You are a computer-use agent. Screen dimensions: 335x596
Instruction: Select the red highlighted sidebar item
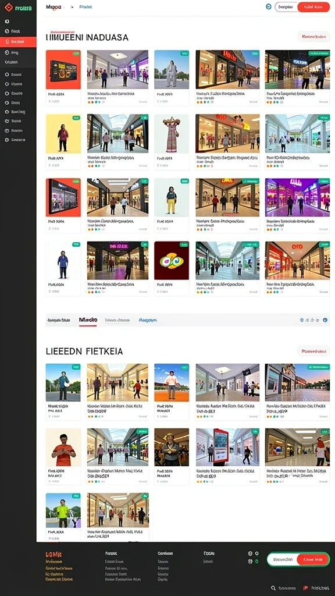(x=18, y=42)
